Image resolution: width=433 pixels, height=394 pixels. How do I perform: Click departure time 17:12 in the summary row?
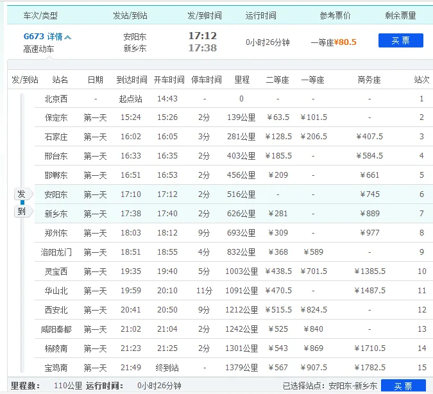click(203, 36)
